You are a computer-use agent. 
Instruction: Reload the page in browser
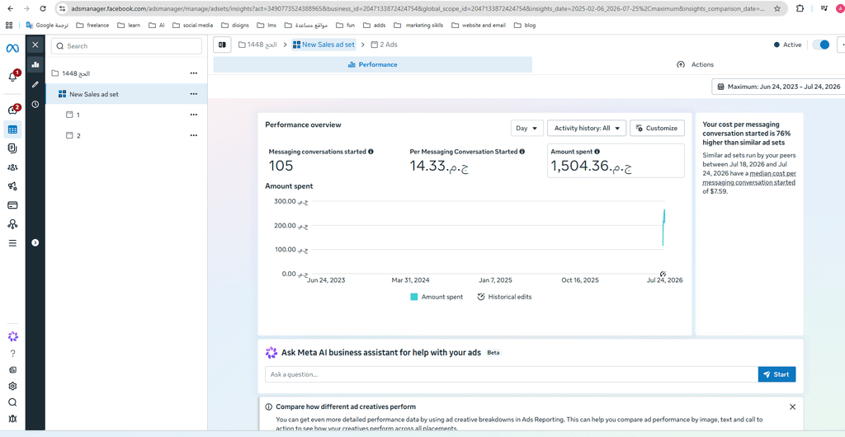tap(42, 8)
